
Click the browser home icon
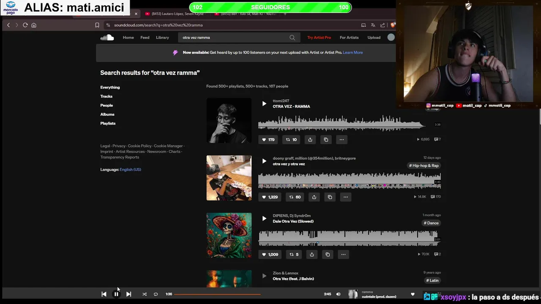pos(34,25)
